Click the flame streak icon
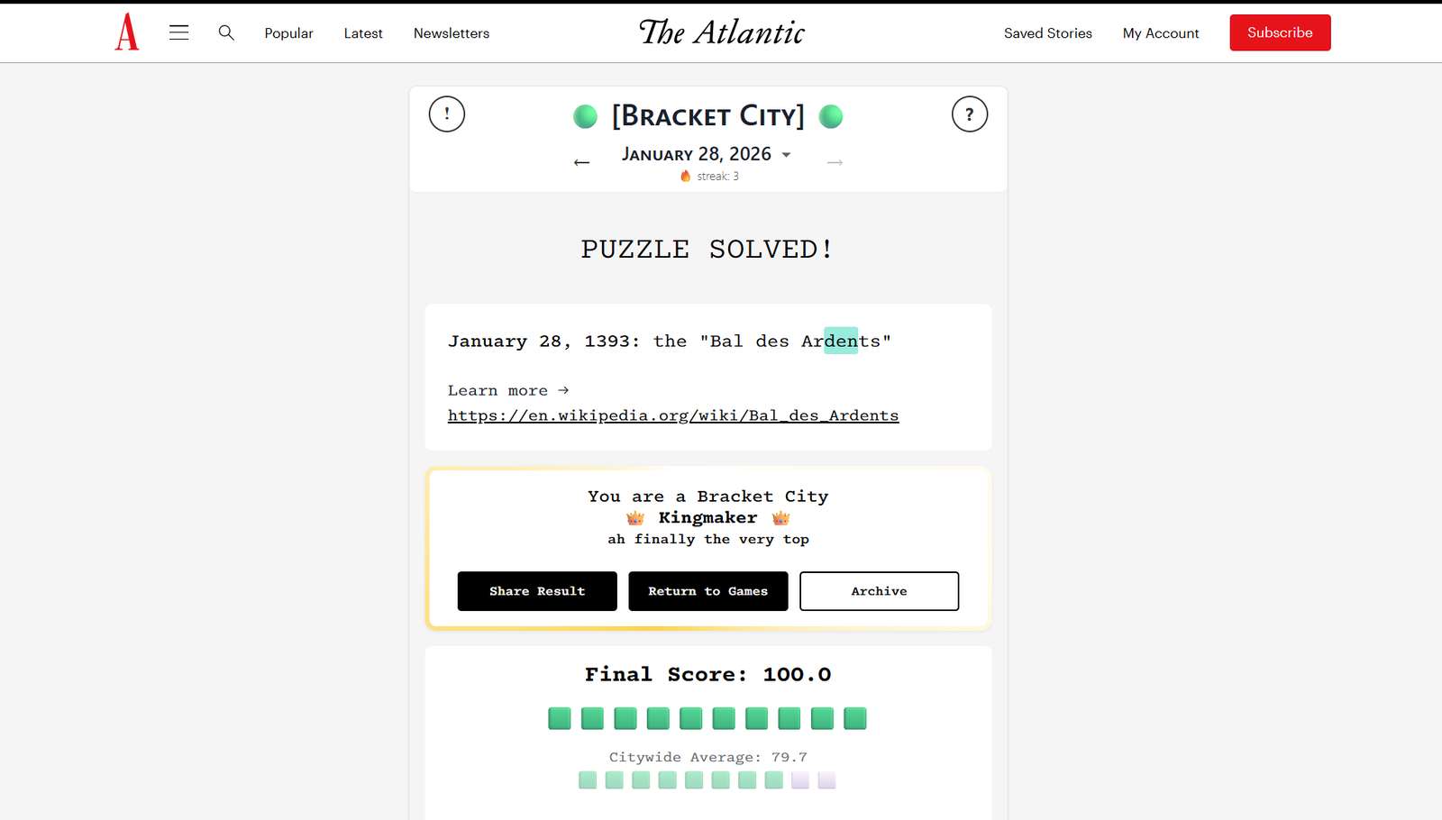 click(x=686, y=176)
